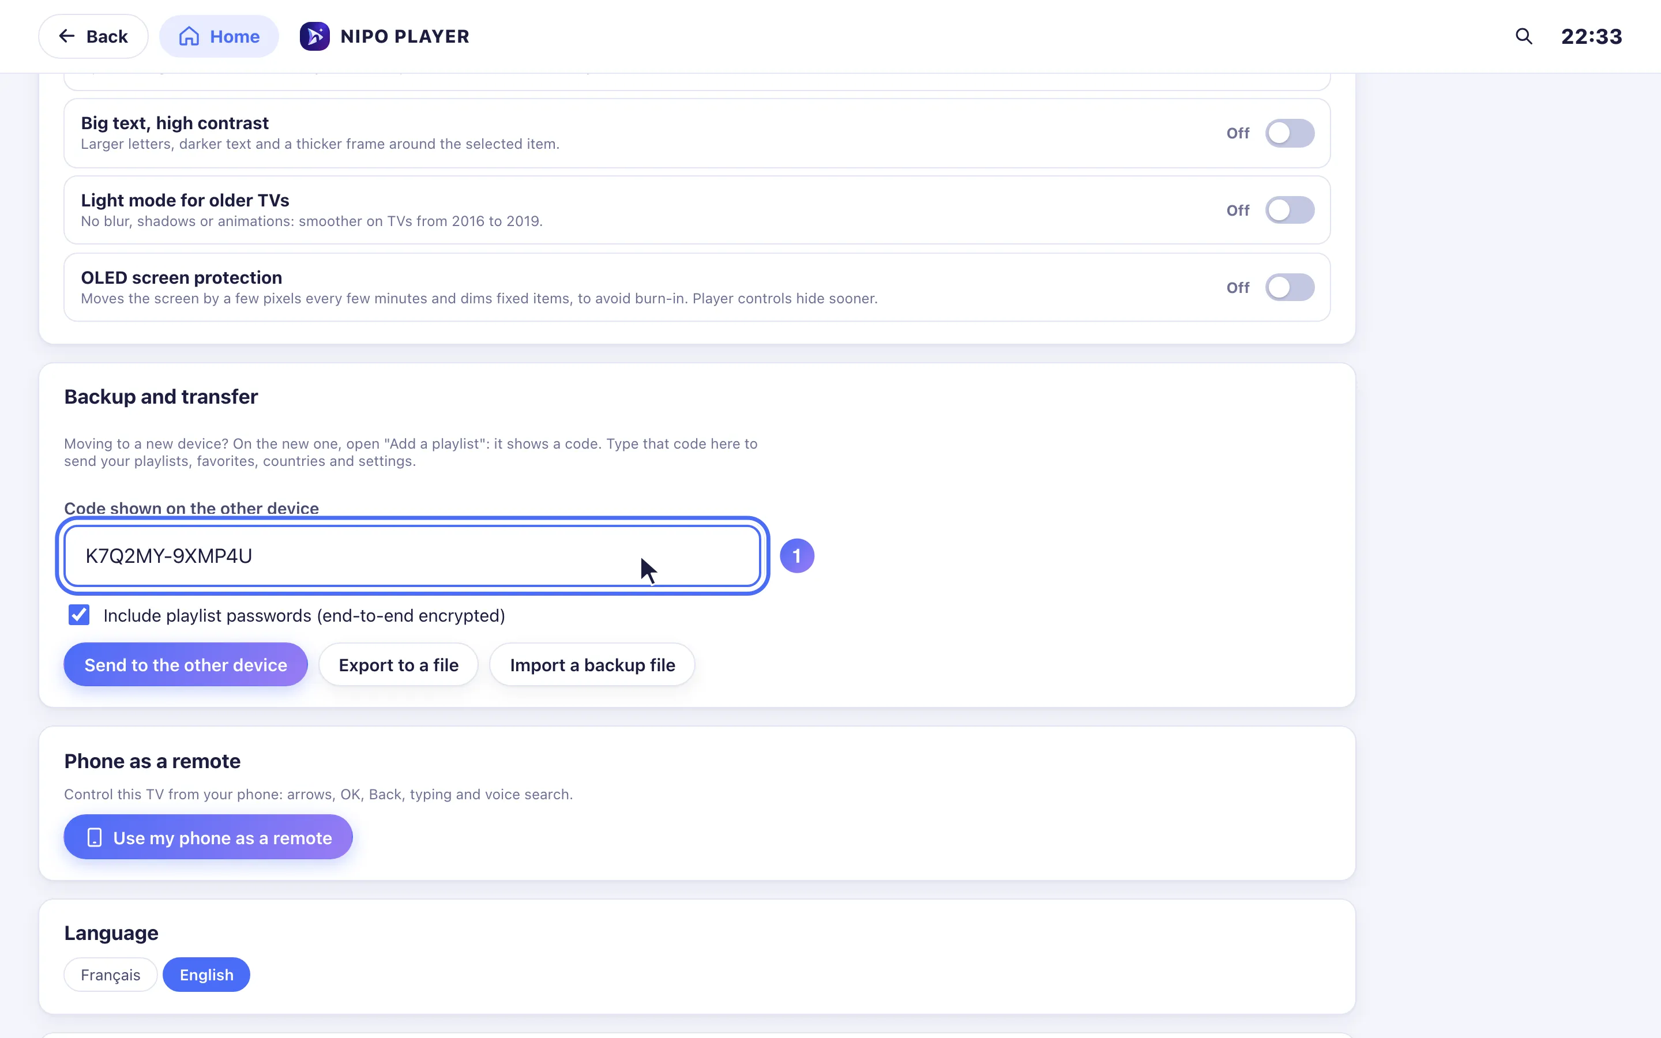
Task: Turn on Light mode for older TVs
Action: pyautogui.click(x=1290, y=210)
